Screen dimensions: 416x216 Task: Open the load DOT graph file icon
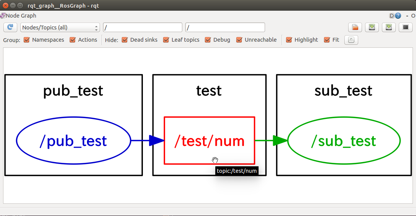pos(355,27)
